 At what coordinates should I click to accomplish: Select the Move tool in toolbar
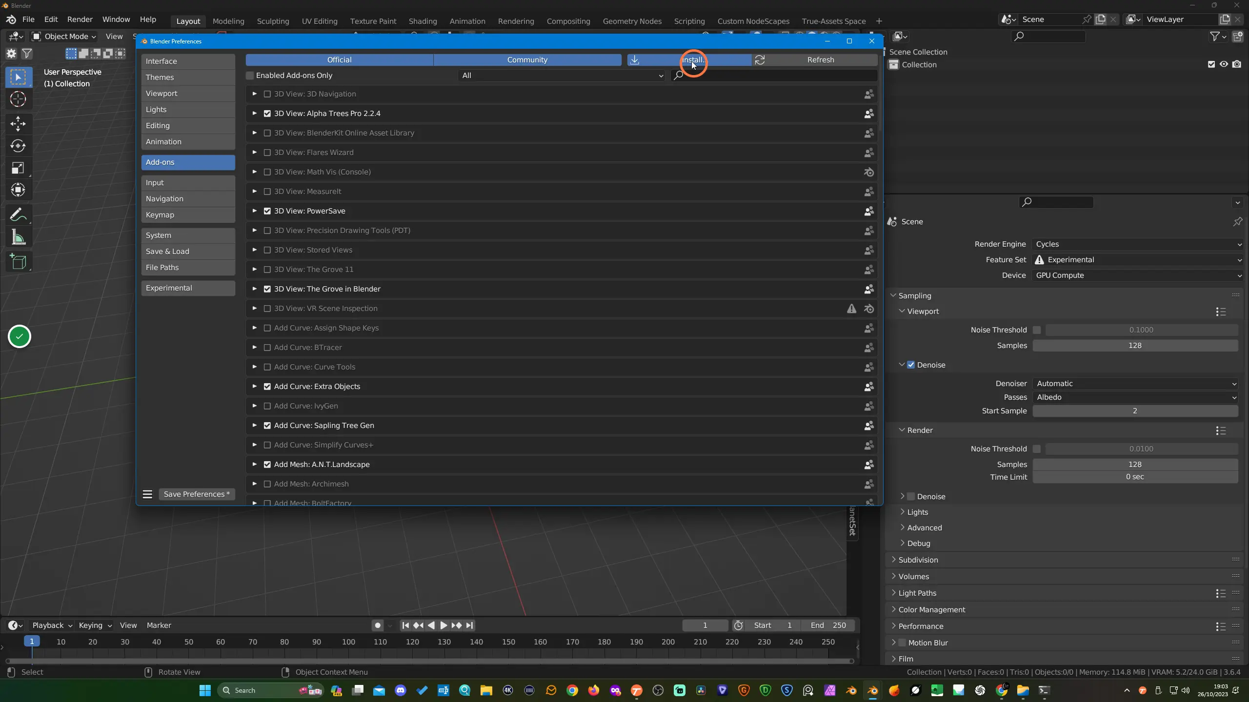(18, 123)
